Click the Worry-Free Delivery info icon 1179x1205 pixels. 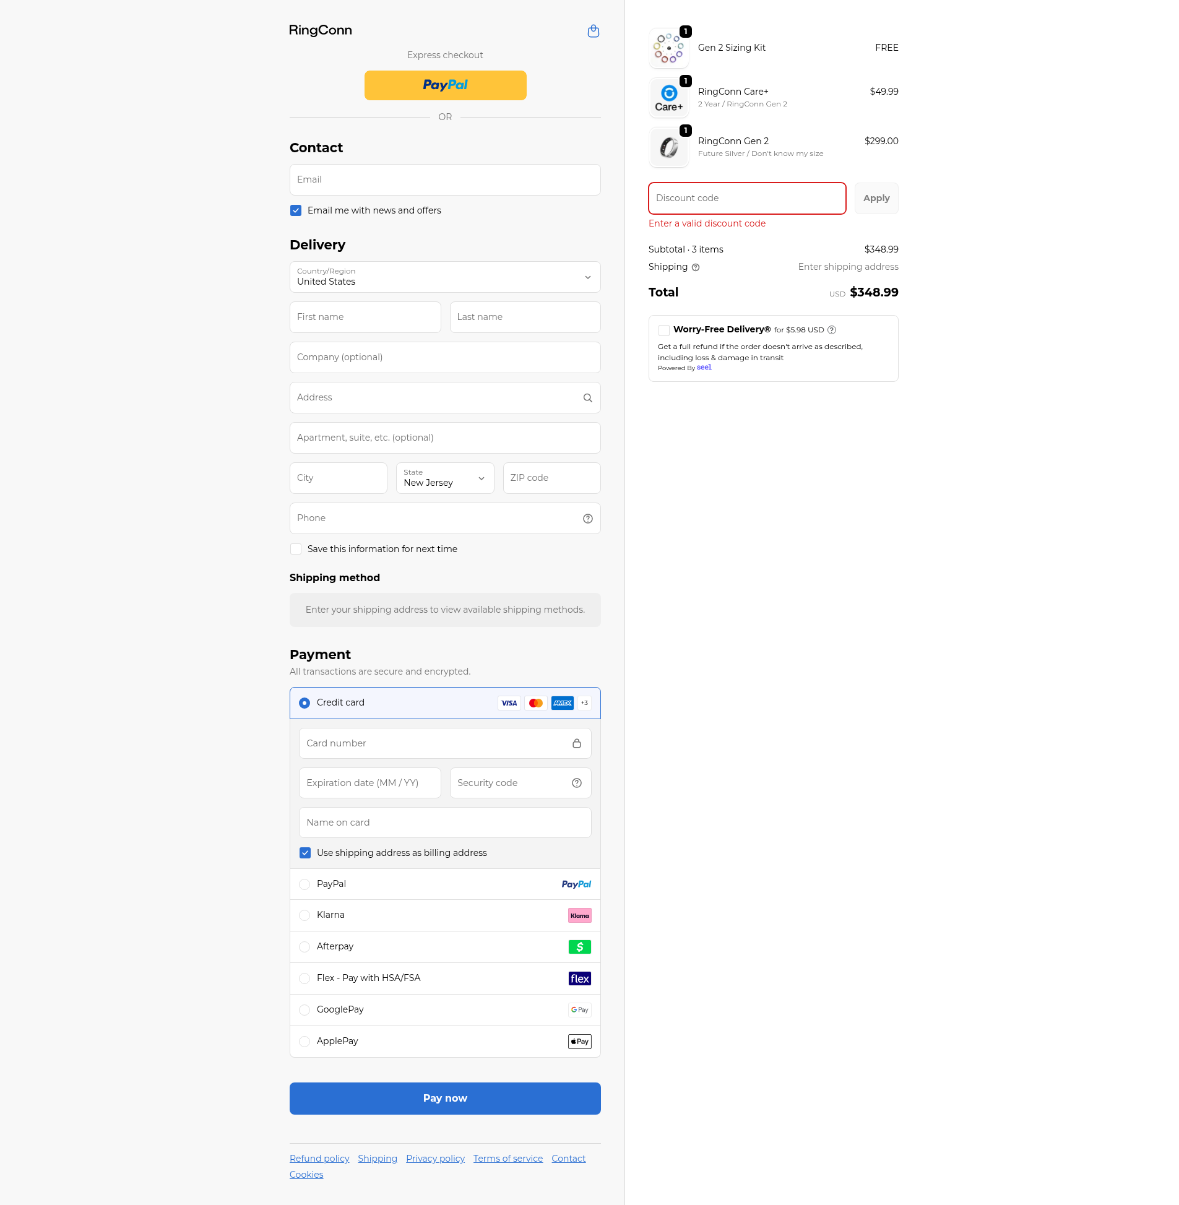(x=832, y=330)
